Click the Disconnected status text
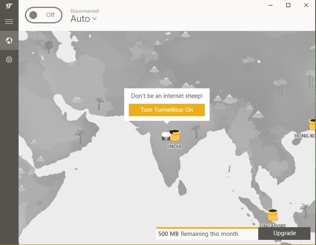 (84, 11)
